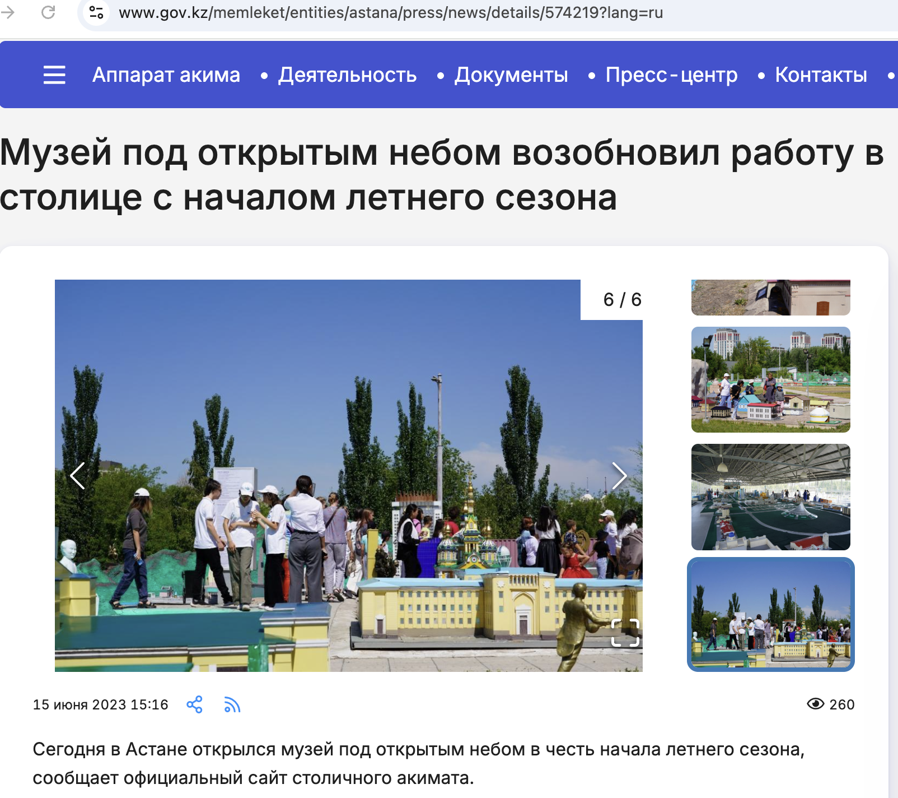Share the article via share icon
The image size is (898, 798).
(194, 704)
